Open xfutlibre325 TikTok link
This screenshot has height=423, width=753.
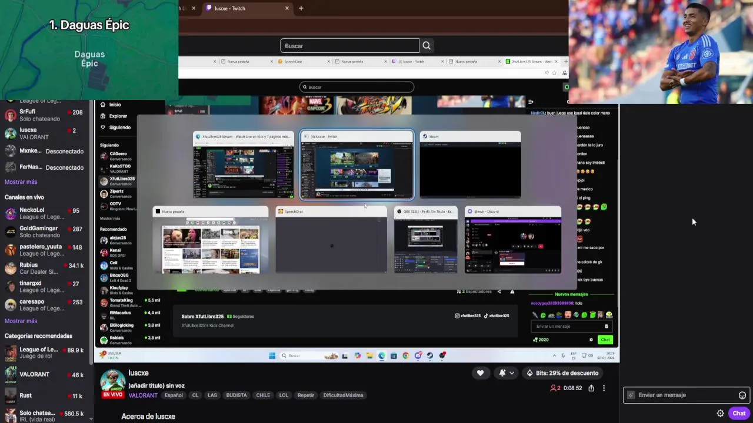click(496, 316)
